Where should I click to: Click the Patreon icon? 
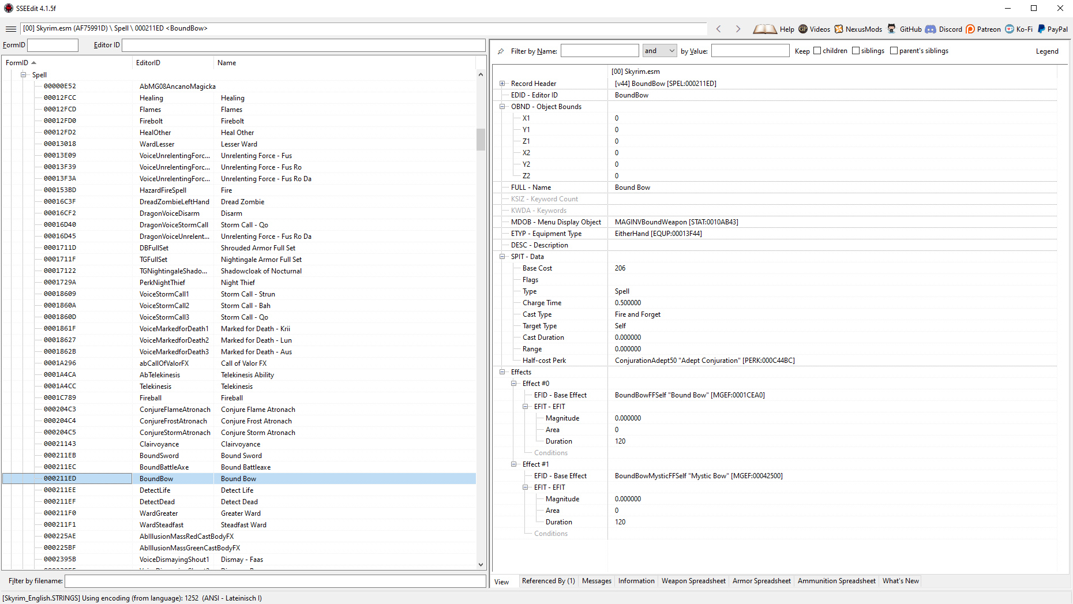coord(970,29)
